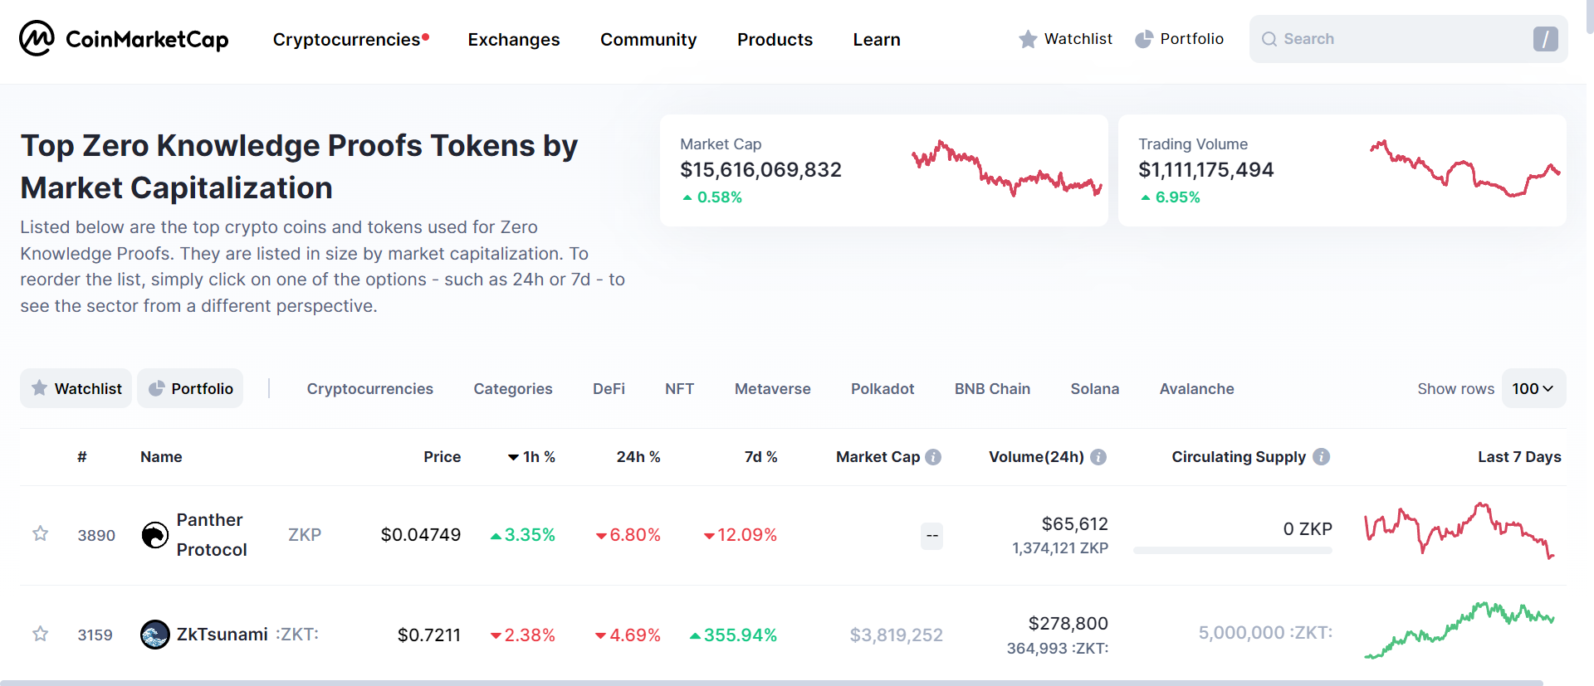Click the Market Cap info icon
1594x686 pixels.
tap(933, 457)
